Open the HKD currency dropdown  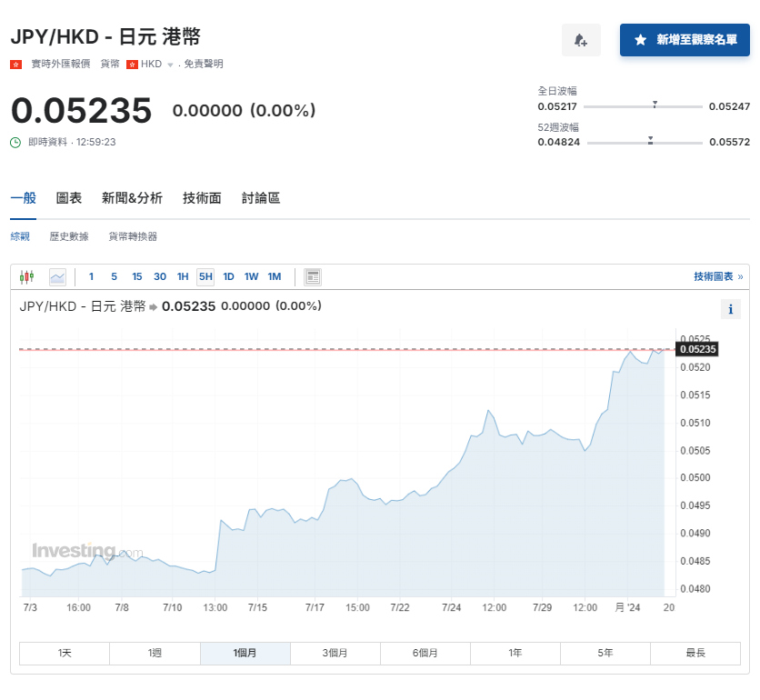point(169,64)
